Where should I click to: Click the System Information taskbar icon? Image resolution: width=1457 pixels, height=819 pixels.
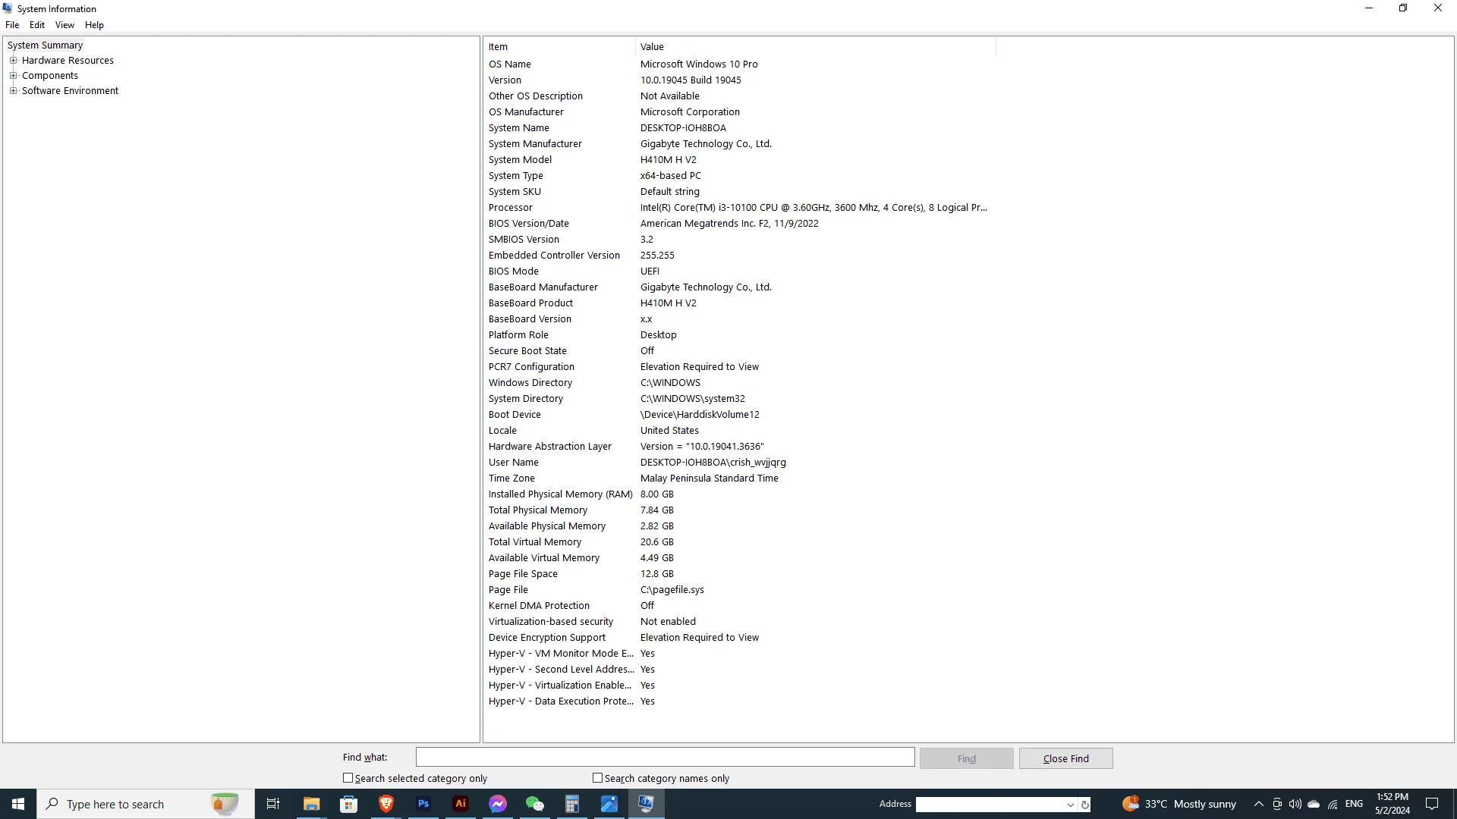(646, 804)
